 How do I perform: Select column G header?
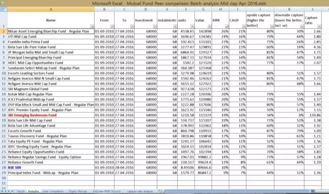point(203,9)
